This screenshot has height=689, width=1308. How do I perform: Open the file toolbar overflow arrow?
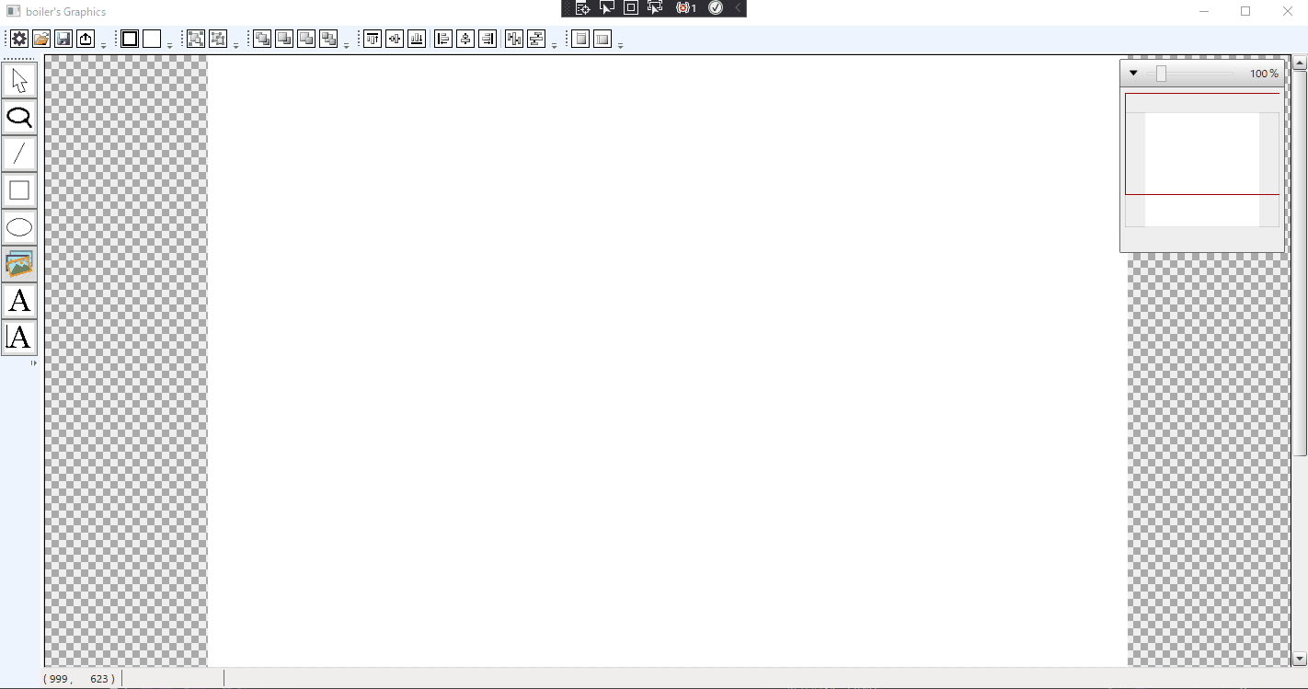[x=102, y=43]
